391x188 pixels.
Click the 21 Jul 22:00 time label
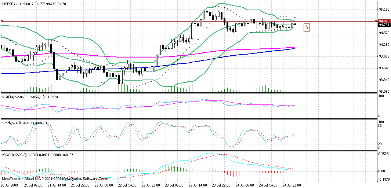(81, 185)
